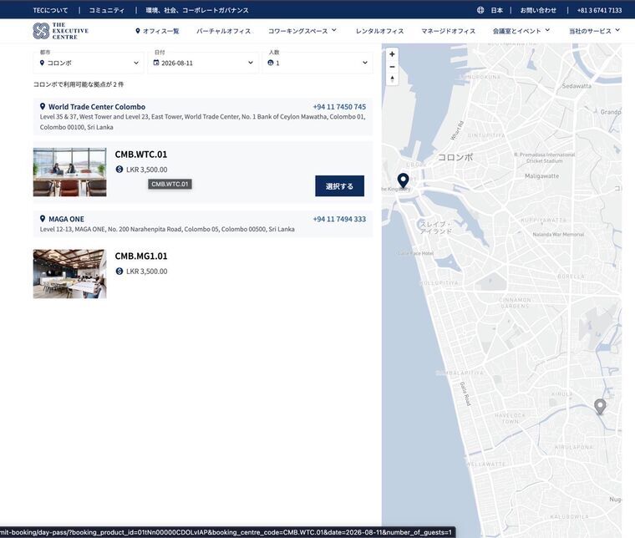Screen dimensions: 635x538
Task: Switch region via 日本 link
Action: coord(497,10)
